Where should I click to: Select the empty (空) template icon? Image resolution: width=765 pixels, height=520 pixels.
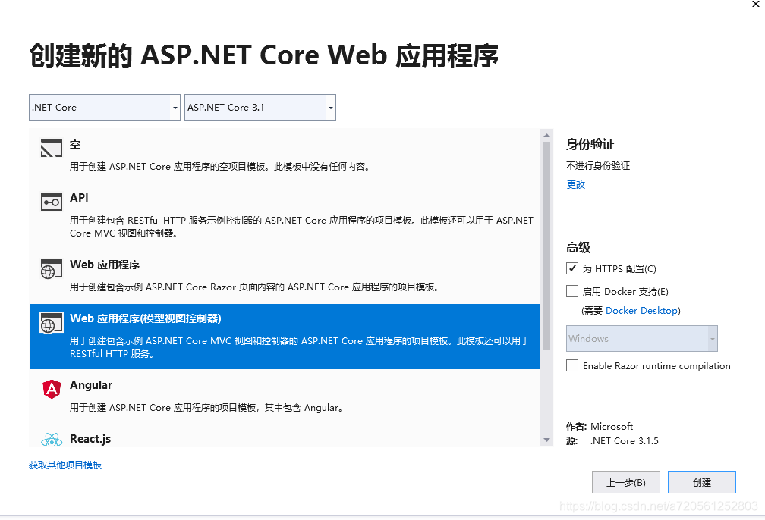(52, 148)
